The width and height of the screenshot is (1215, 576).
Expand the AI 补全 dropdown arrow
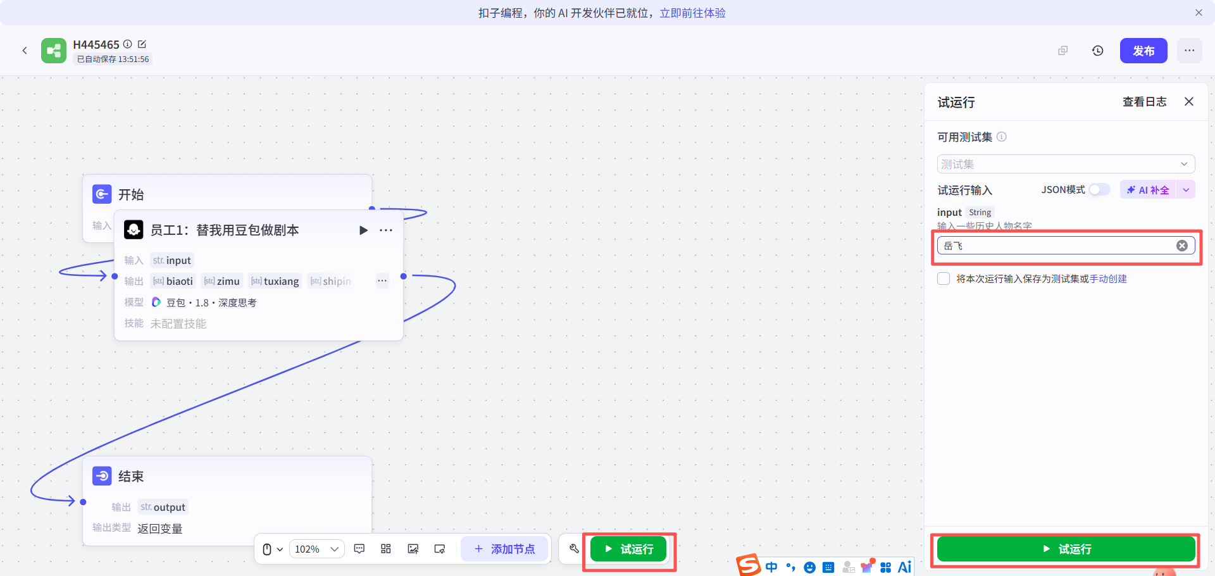[1186, 190]
